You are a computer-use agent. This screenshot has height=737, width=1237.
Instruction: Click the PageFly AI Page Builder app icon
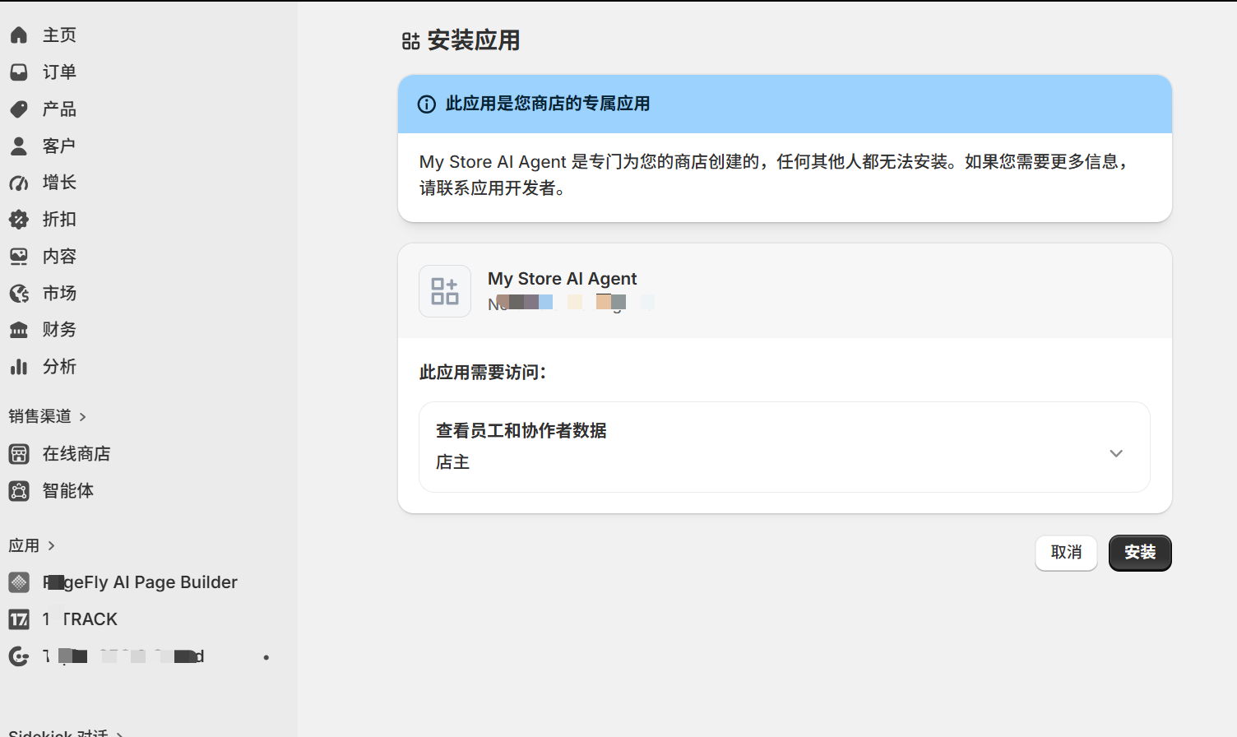19,582
